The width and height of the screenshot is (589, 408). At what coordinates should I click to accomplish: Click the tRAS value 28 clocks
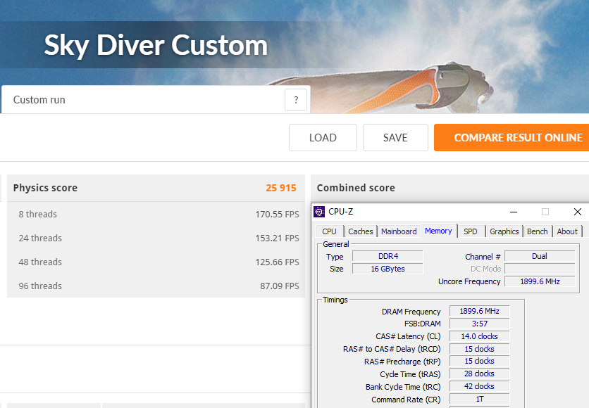pyautogui.click(x=479, y=374)
